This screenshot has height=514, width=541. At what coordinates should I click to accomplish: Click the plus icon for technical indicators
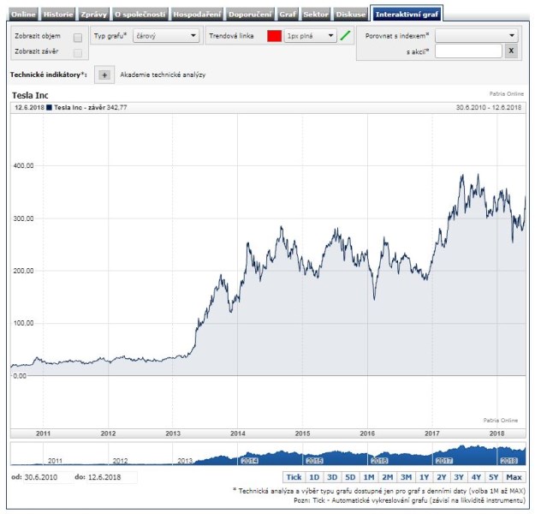click(x=104, y=75)
